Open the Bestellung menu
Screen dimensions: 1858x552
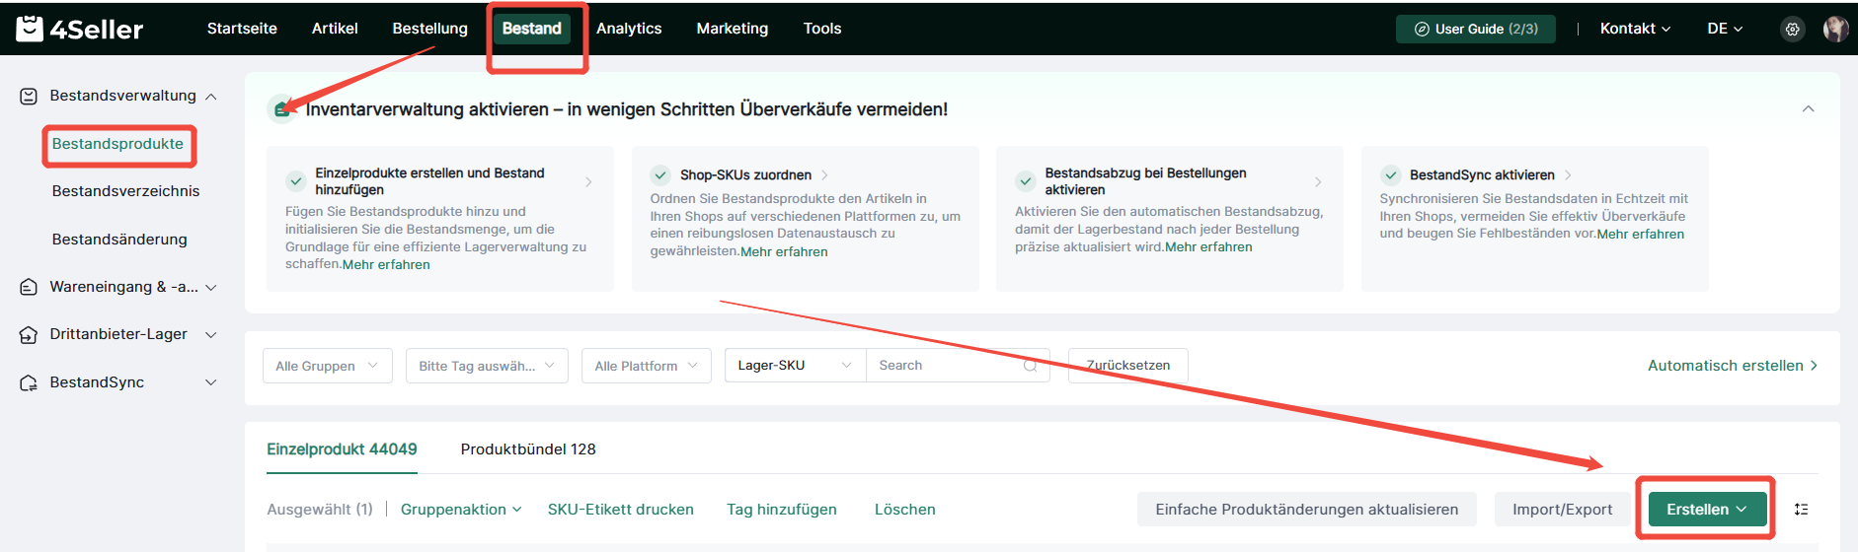point(430,29)
